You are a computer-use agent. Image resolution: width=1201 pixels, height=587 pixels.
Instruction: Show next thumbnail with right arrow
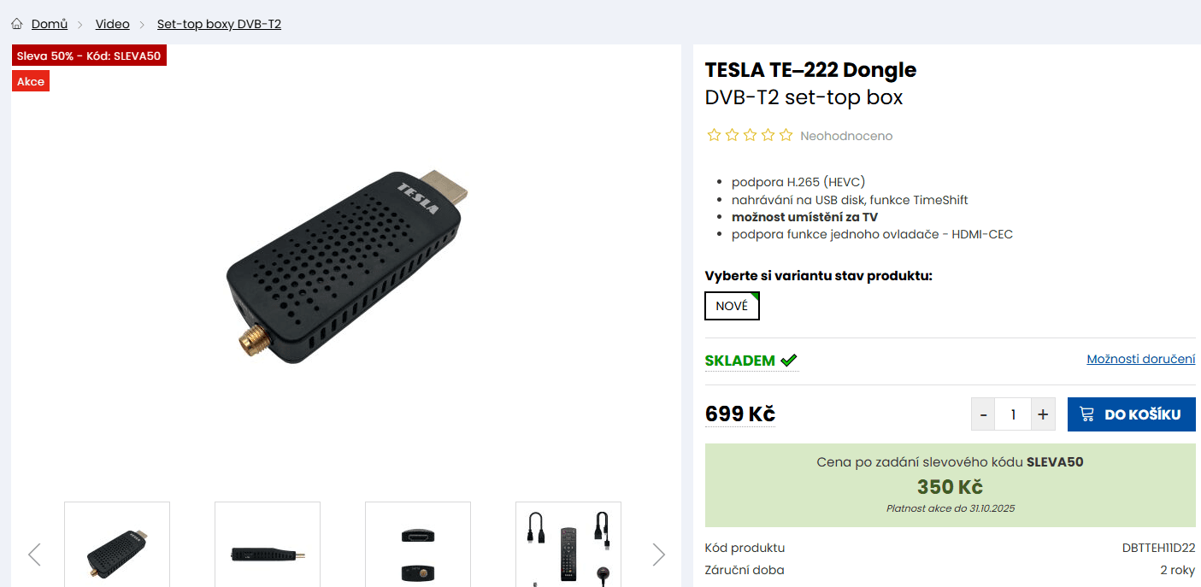coord(658,555)
